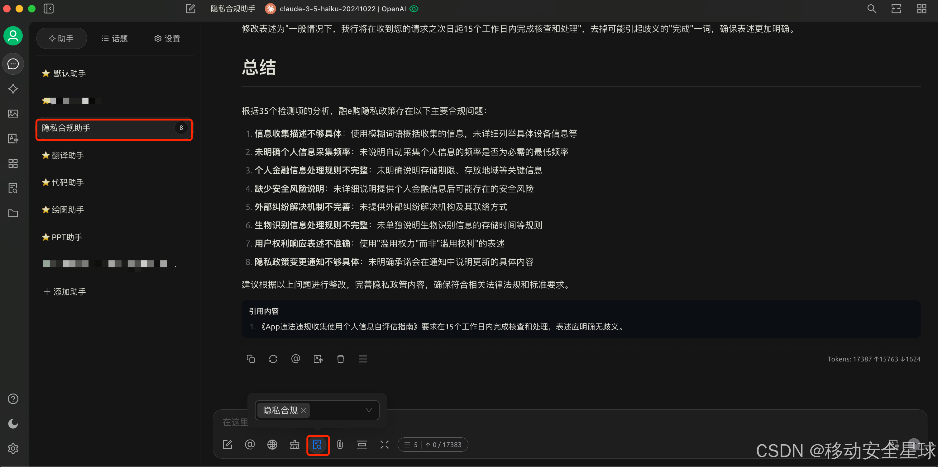The image size is (938, 467).
Task: Click the knowledge base icon in input toolbar
Action: 317,445
